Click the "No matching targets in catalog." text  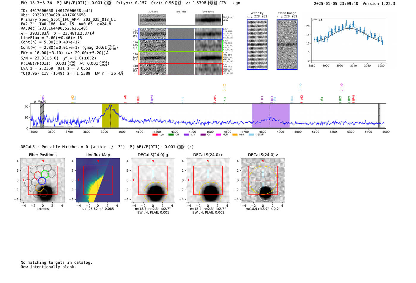pyautogui.click(x=56, y=263)
